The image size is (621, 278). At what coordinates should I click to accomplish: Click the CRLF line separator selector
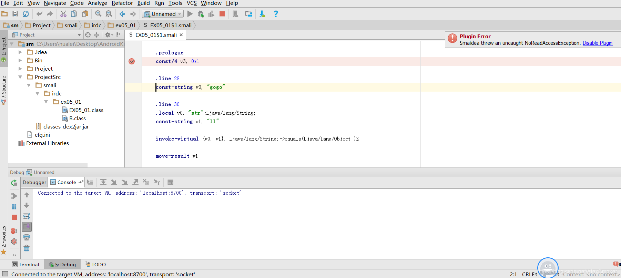529,274
